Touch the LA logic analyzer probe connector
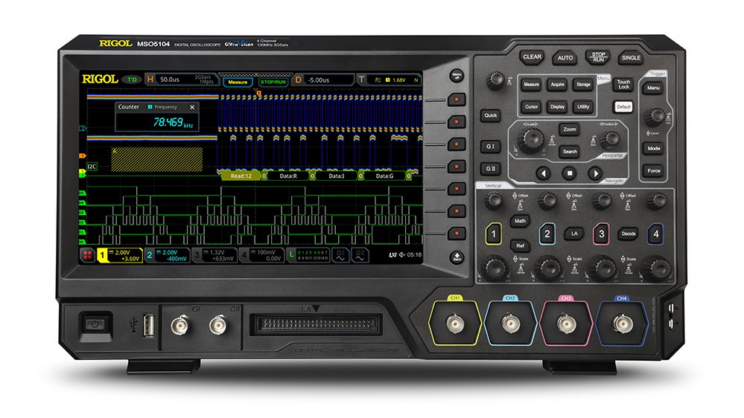This screenshot has height=418, width=744. coord(316,324)
